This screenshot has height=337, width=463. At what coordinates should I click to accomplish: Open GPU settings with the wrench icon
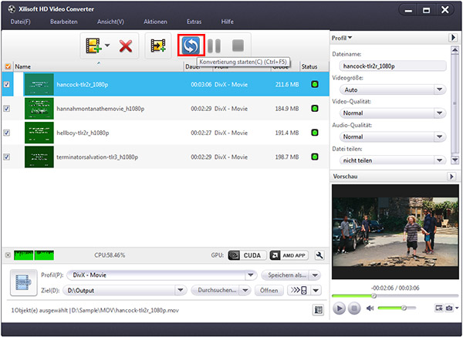click(319, 255)
